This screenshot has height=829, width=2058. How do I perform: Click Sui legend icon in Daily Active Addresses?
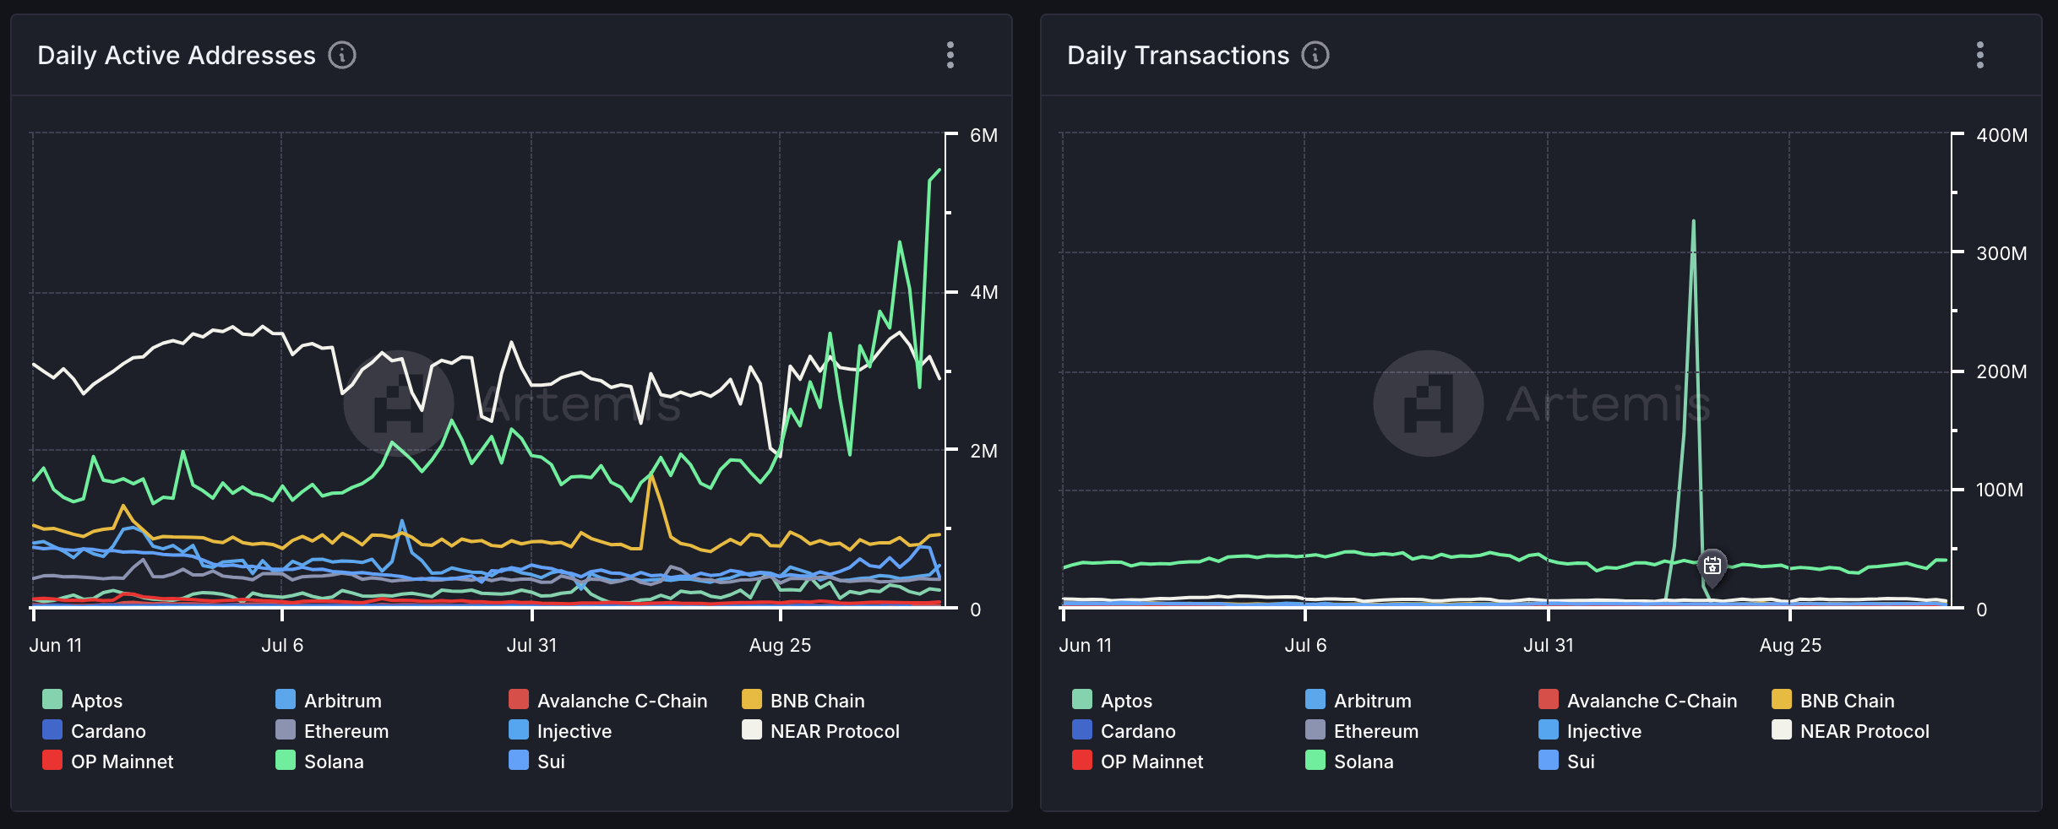[519, 761]
